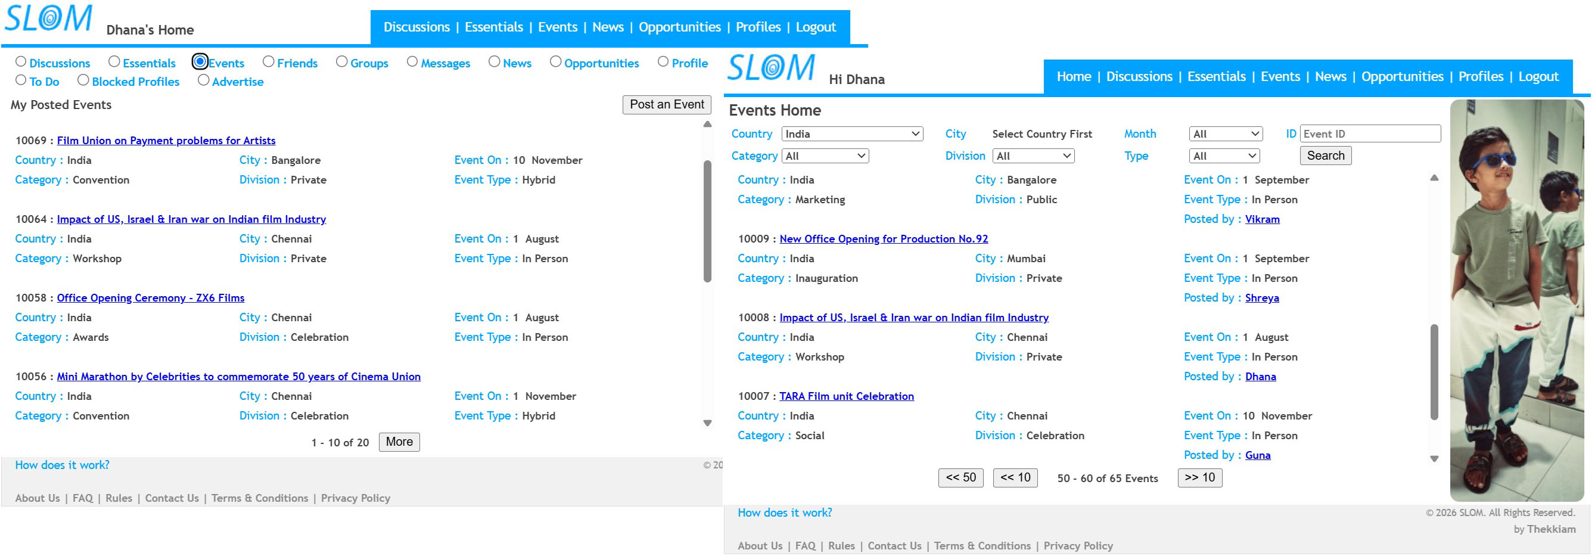Open Profiles in Dhana's Home top menu
The height and width of the screenshot is (556, 1592).
758,27
